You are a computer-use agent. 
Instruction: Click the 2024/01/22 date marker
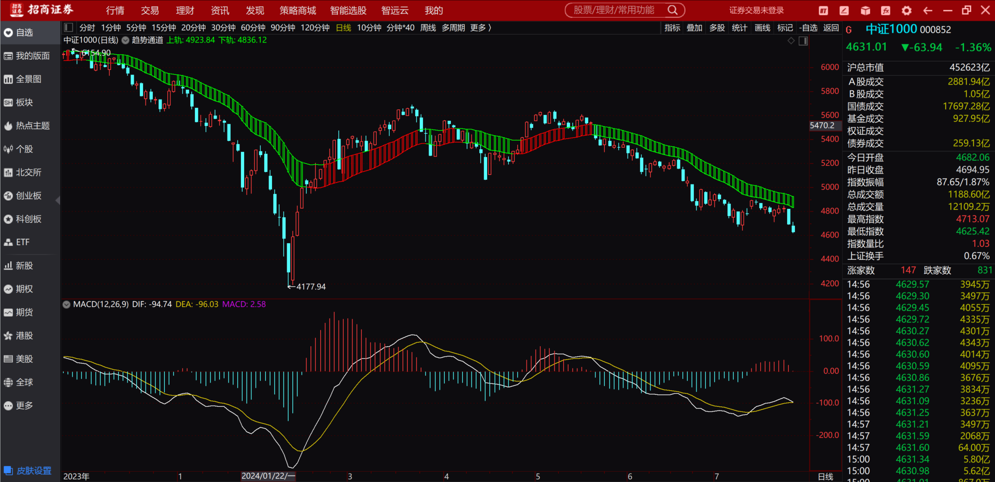point(268,476)
